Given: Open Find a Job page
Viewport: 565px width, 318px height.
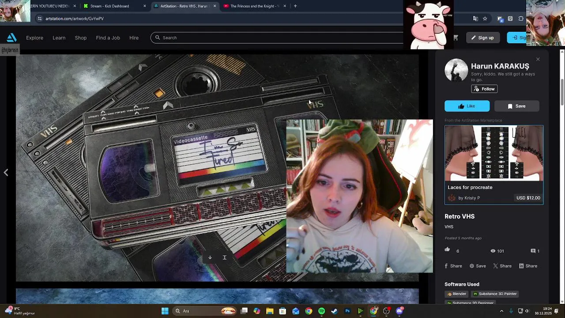Looking at the screenshot, I should [108, 38].
